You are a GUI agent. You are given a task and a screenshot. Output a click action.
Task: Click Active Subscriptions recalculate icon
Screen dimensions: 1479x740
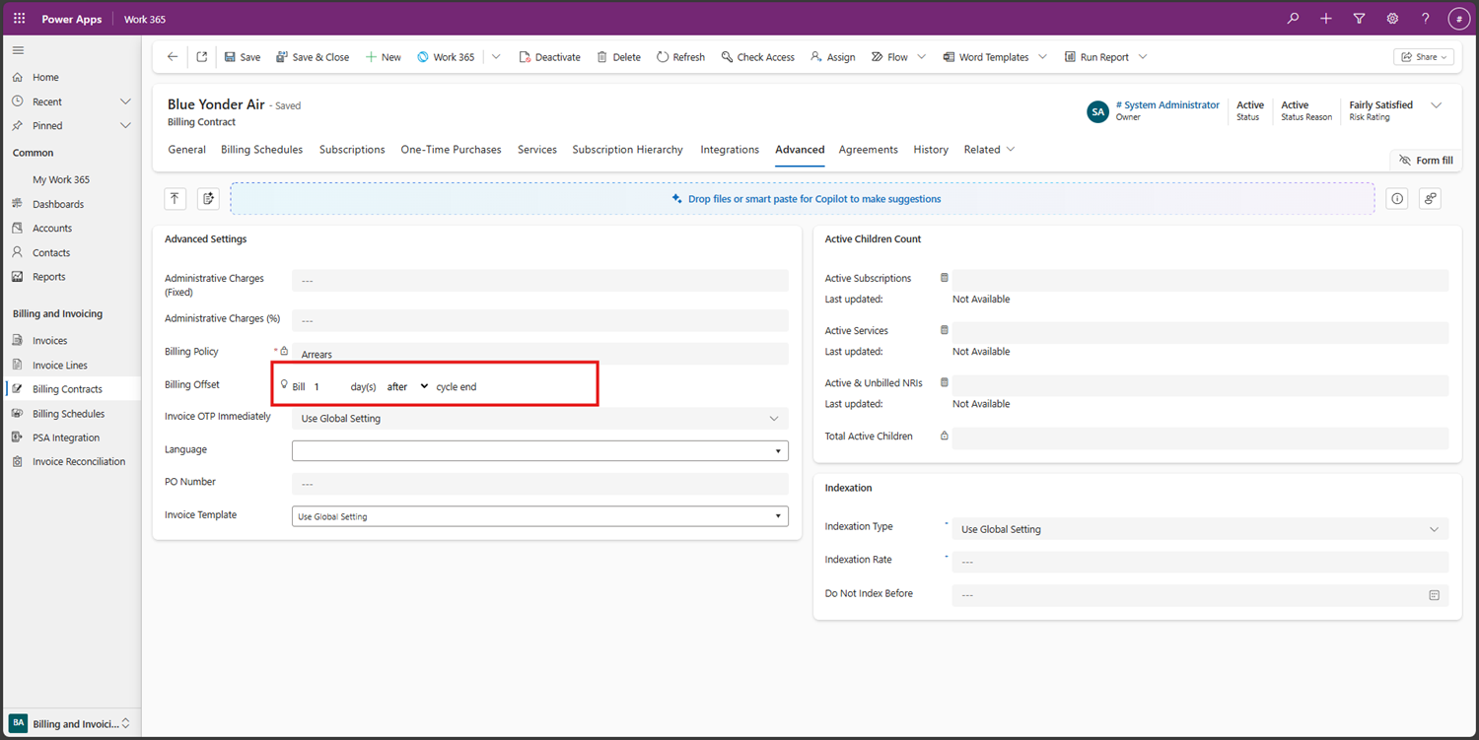(945, 278)
